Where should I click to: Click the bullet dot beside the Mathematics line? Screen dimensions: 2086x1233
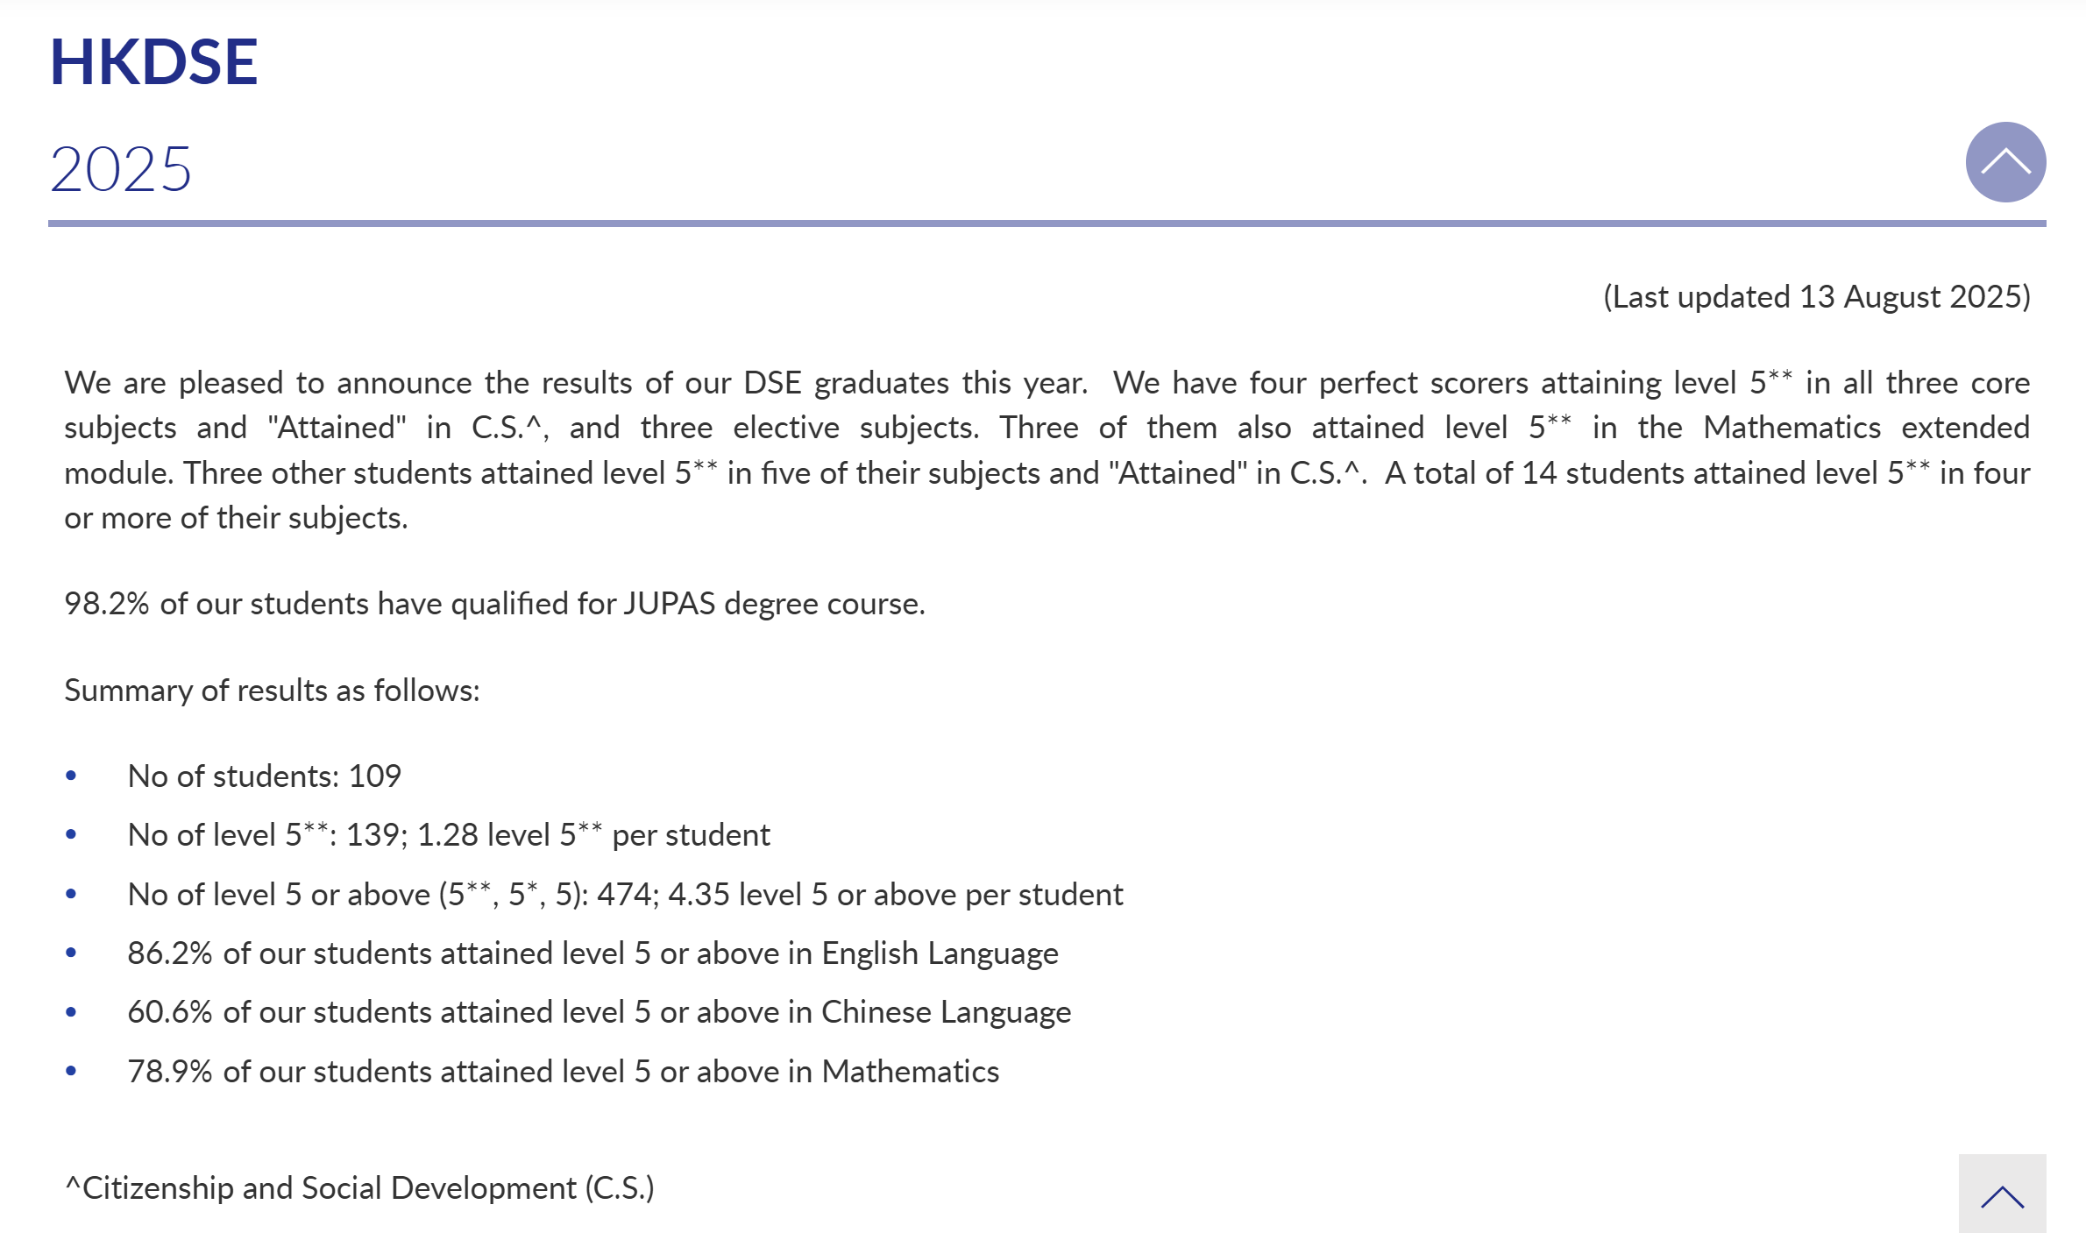[71, 1071]
